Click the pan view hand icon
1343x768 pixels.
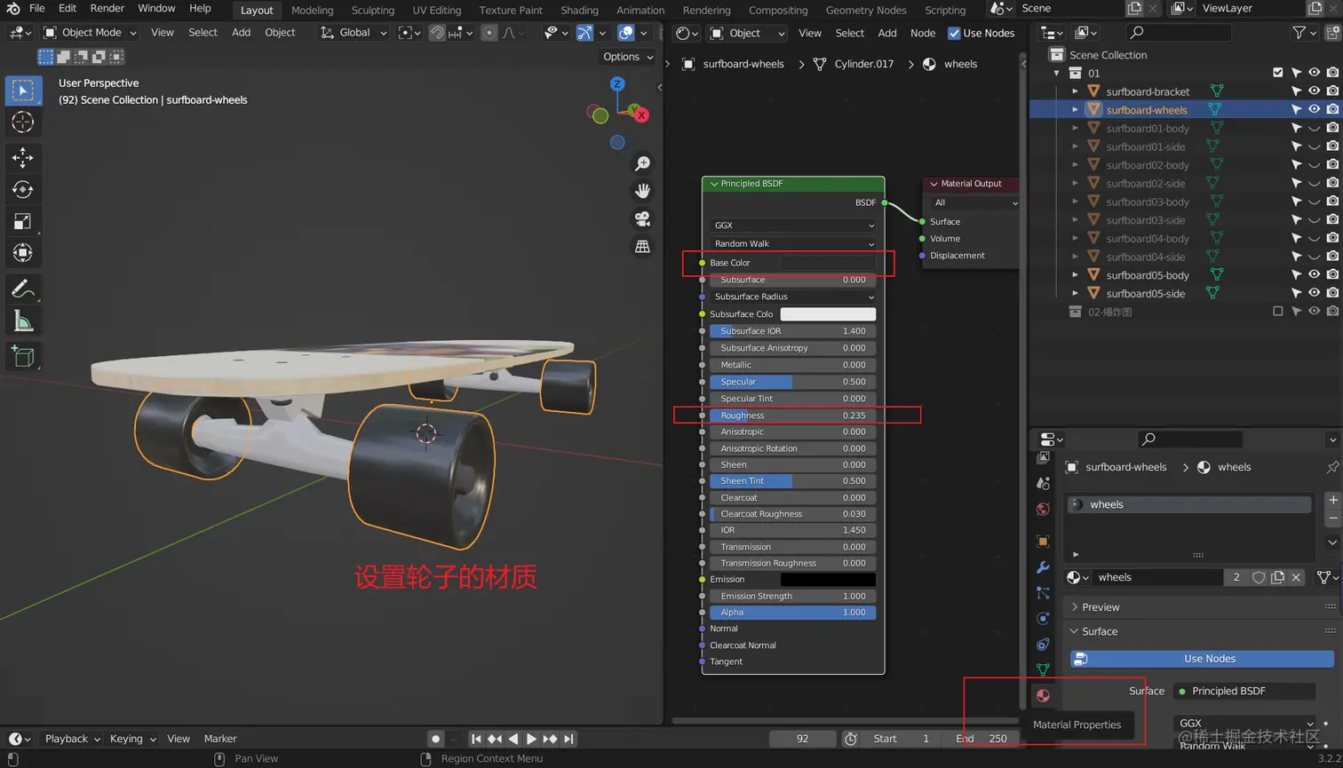coord(642,191)
